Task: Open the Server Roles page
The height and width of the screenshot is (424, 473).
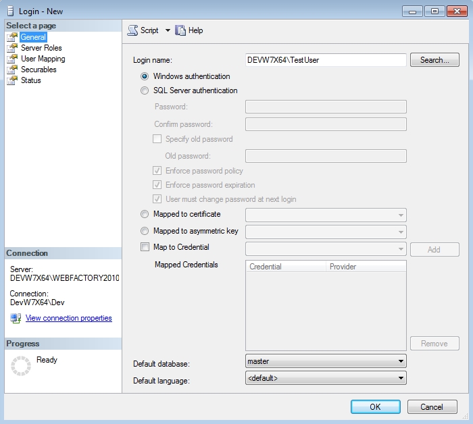Action: 41,48
